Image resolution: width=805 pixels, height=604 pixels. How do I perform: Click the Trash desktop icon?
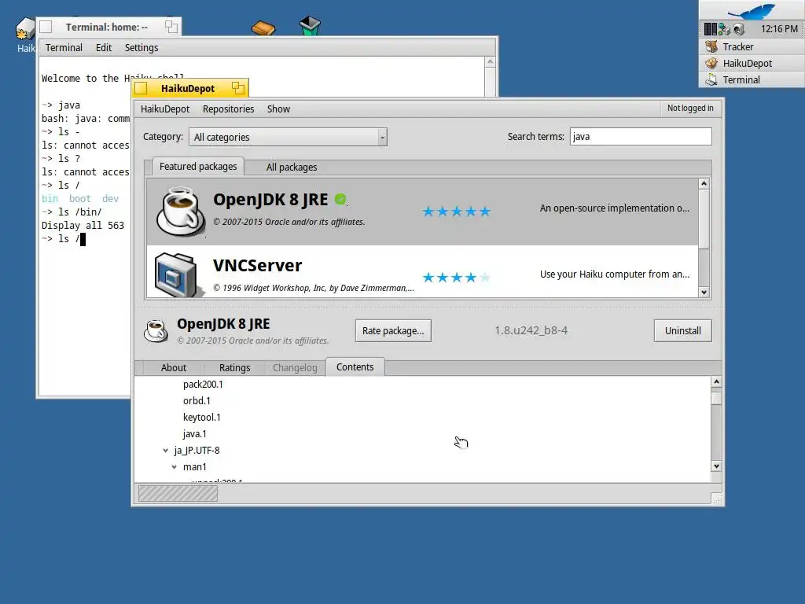point(310,26)
